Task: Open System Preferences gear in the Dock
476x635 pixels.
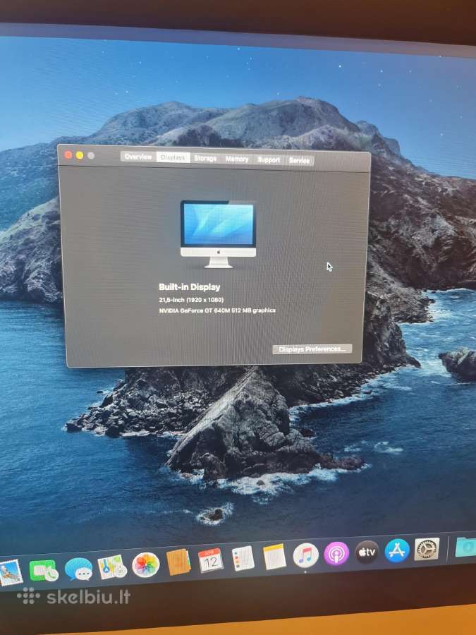Action: point(427,549)
